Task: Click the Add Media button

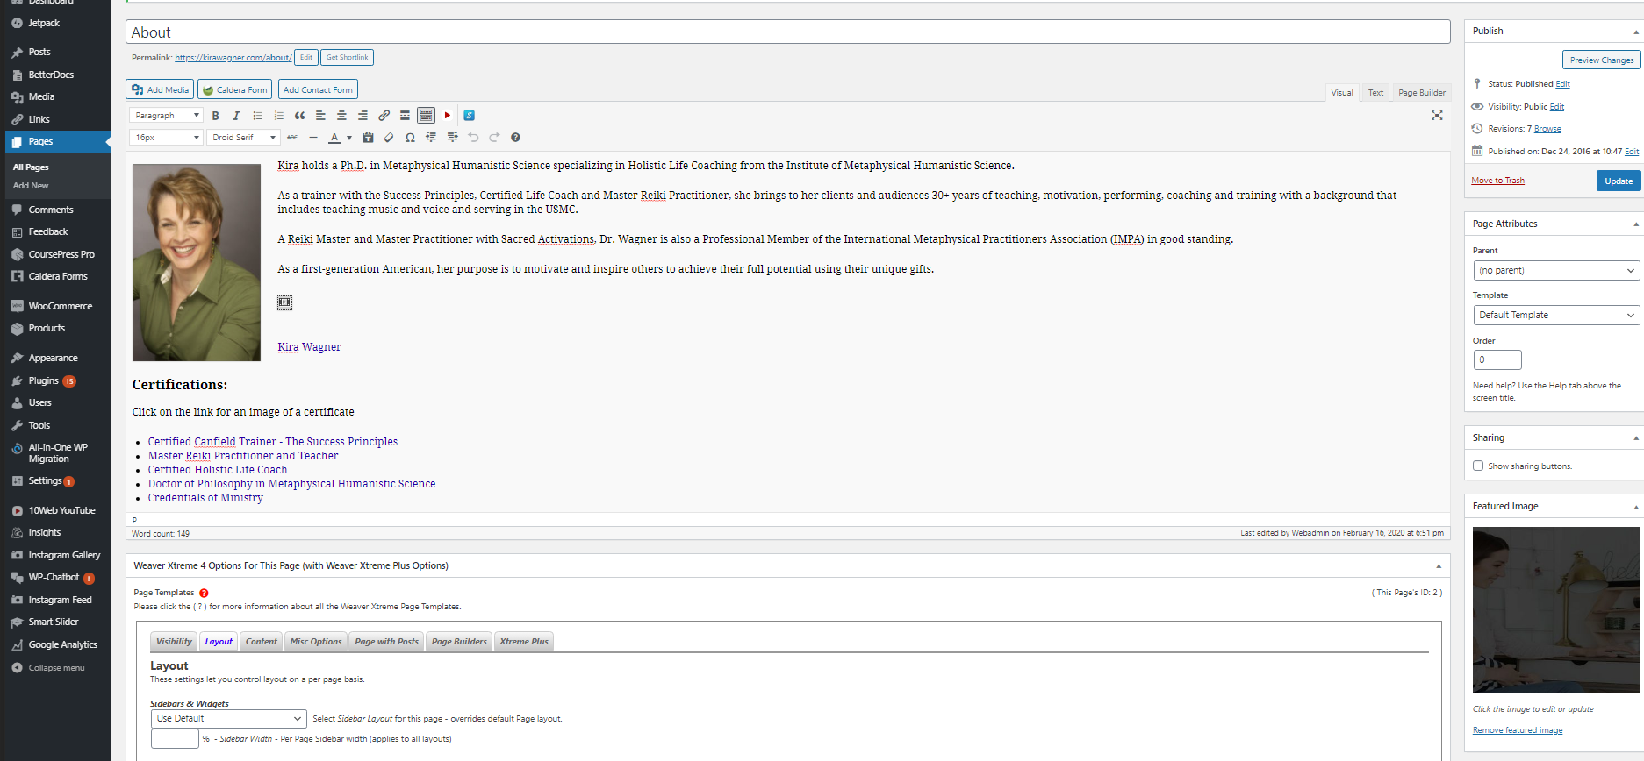Action: click(160, 89)
